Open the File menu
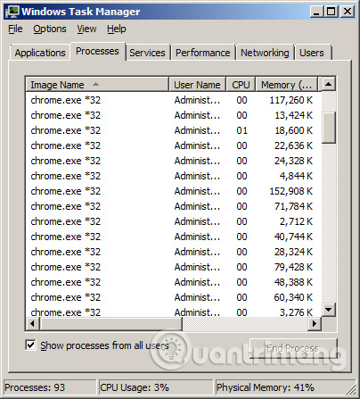The width and height of the screenshot is (360, 399). pyautogui.click(x=15, y=29)
